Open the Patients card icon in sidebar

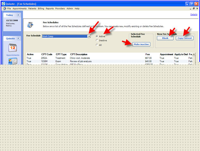coord(13,61)
